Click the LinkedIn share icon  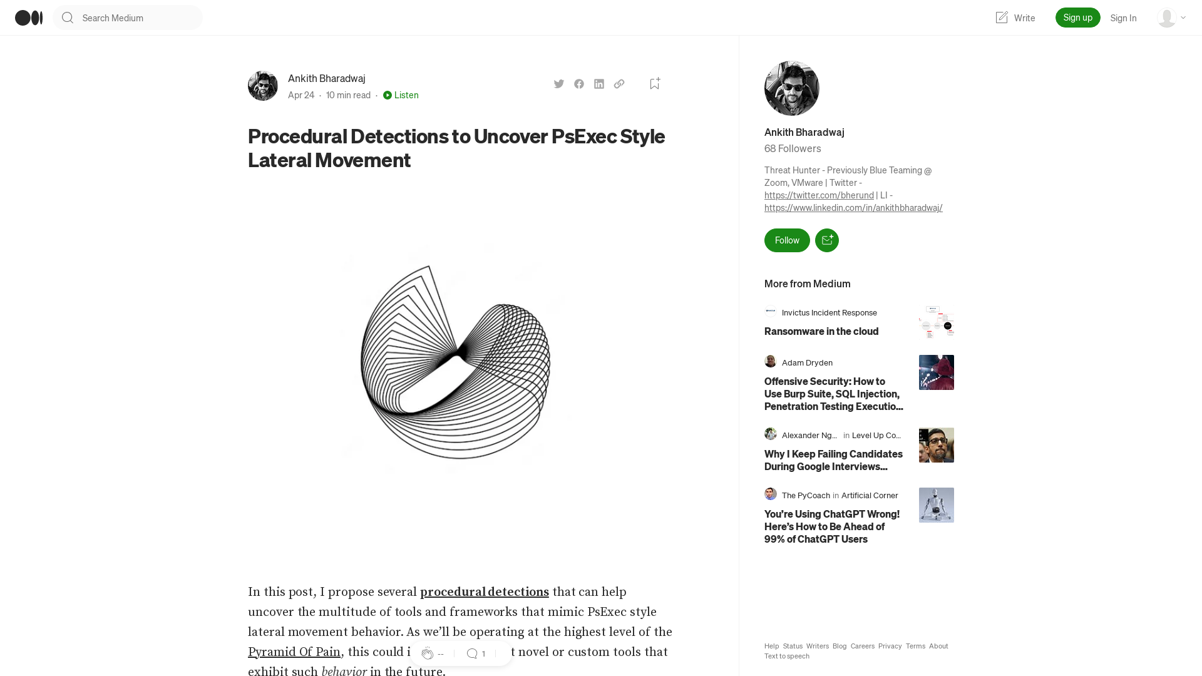pyautogui.click(x=599, y=83)
